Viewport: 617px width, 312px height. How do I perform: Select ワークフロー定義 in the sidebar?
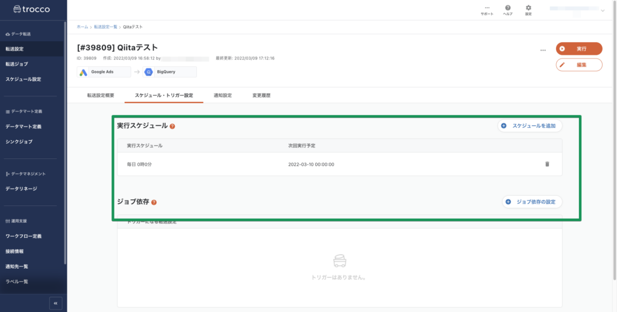23,236
